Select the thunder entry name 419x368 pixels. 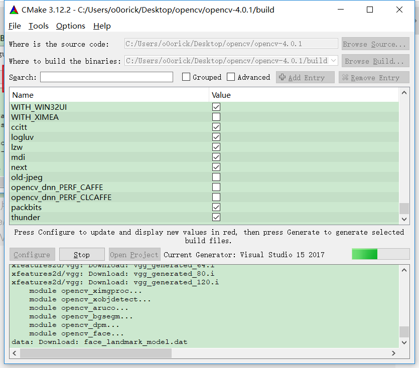click(x=26, y=218)
